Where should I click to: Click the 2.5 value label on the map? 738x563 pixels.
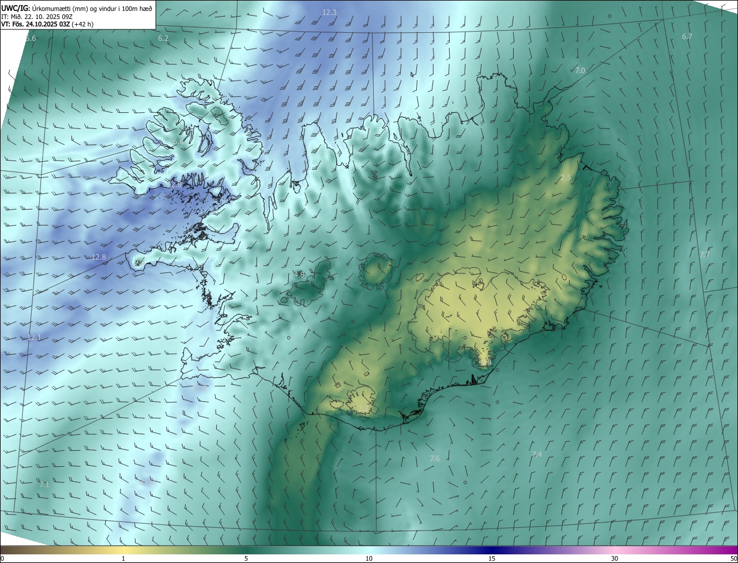tap(566, 178)
